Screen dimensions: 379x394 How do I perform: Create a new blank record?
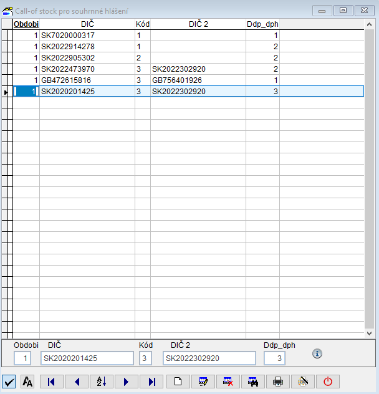click(x=178, y=382)
